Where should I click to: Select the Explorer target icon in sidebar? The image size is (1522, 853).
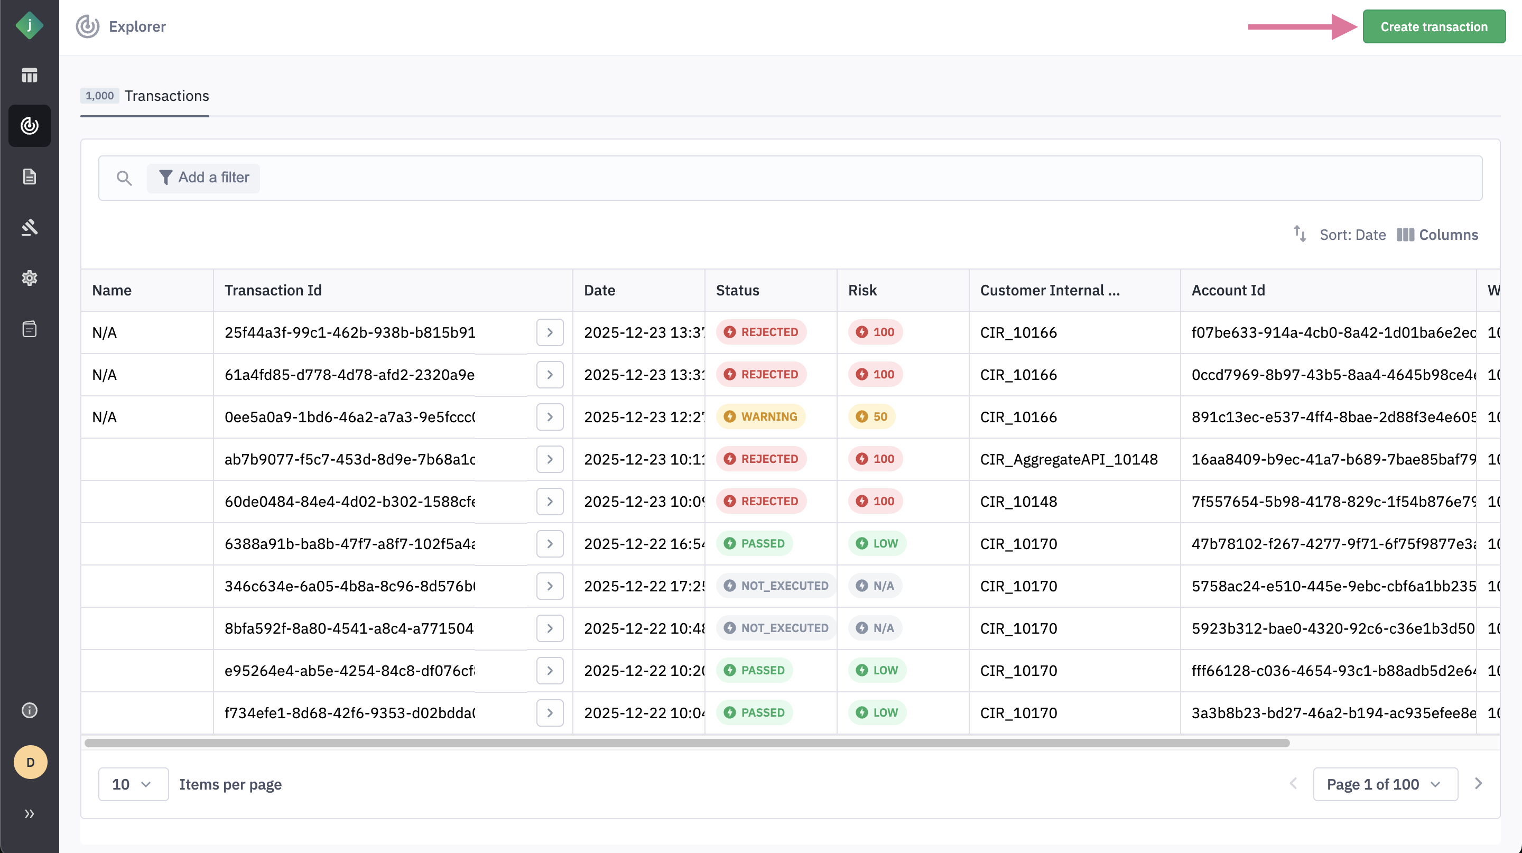tap(29, 125)
